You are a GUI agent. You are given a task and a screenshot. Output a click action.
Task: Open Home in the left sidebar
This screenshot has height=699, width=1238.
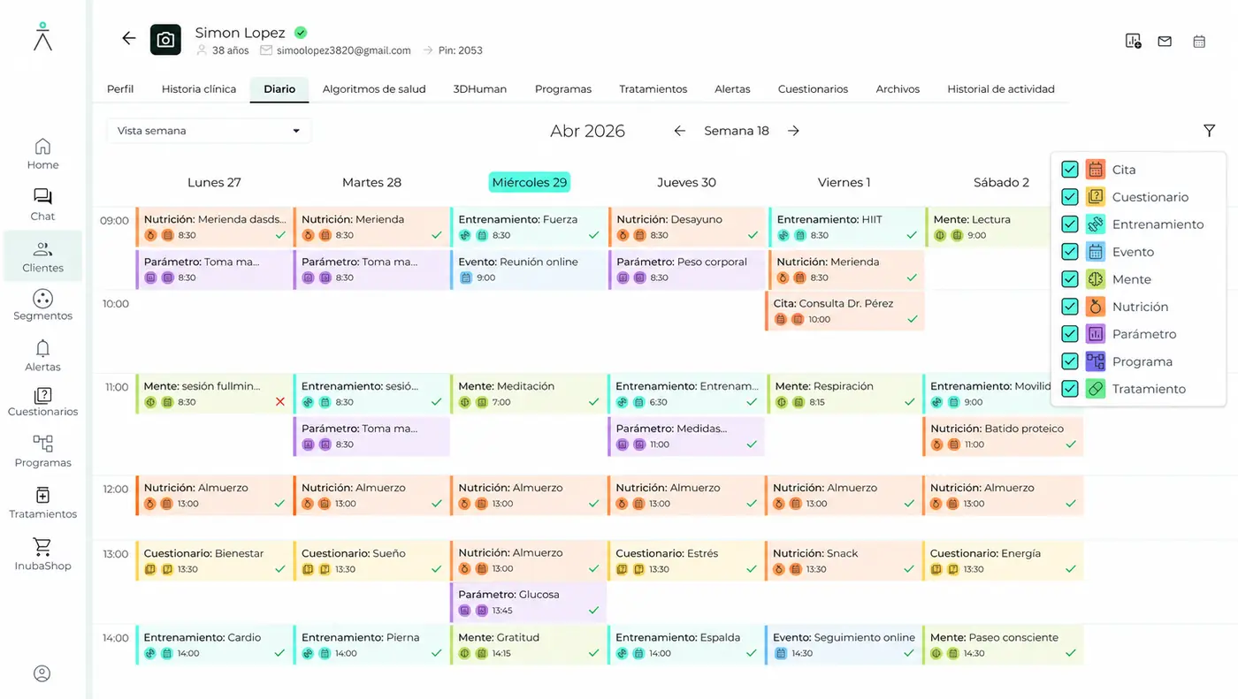(x=42, y=154)
